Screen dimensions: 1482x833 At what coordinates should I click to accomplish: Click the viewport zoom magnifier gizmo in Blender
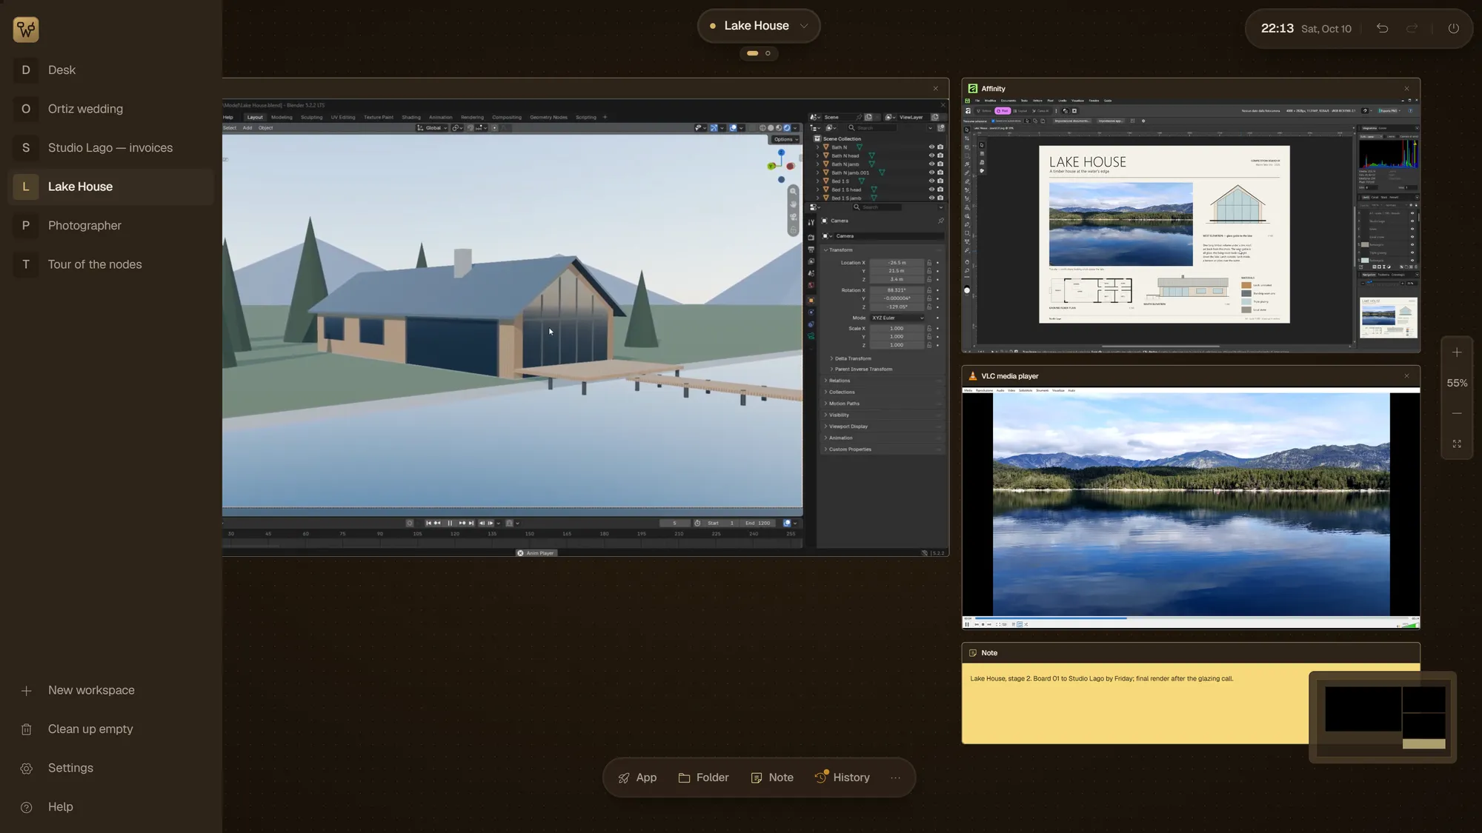pyautogui.click(x=793, y=191)
